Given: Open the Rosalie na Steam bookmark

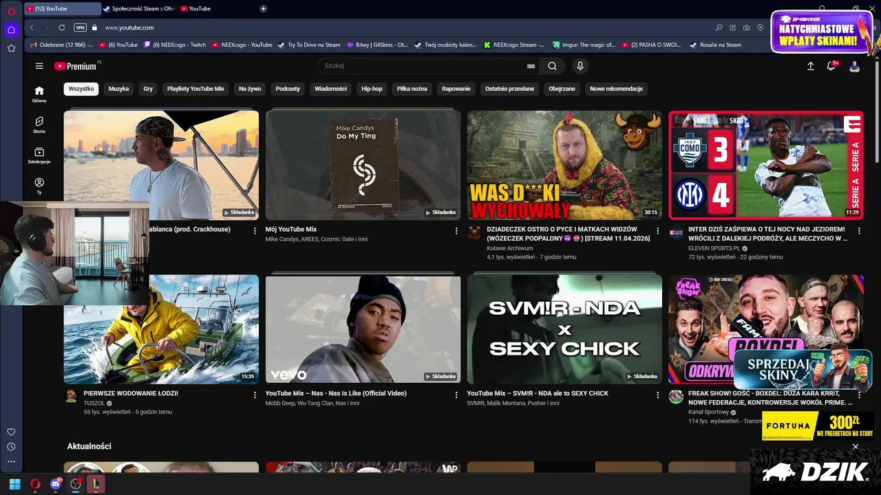Looking at the screenshot, I should (x=716, y=45).
